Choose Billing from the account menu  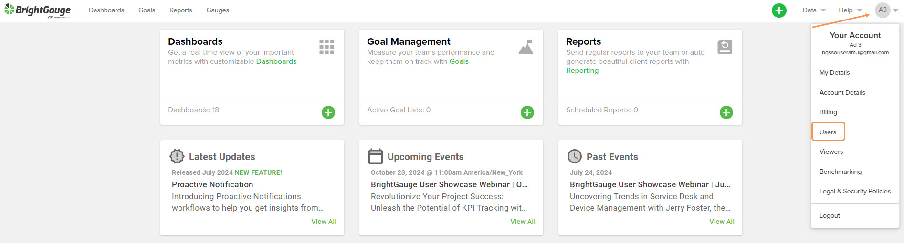click(x=828, y=112)
